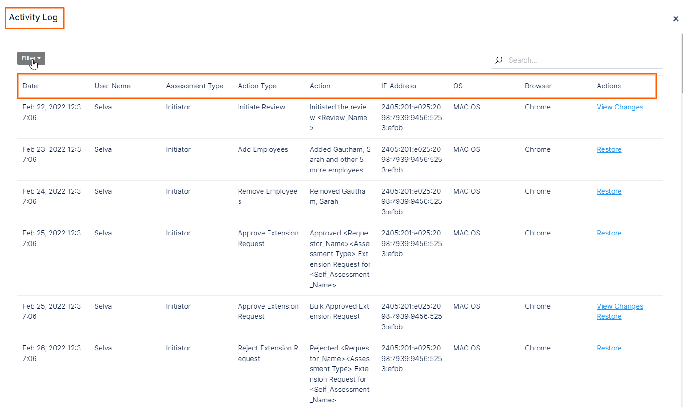Restore the Add Employees action
Screen dimensions: 683x407
609,149
